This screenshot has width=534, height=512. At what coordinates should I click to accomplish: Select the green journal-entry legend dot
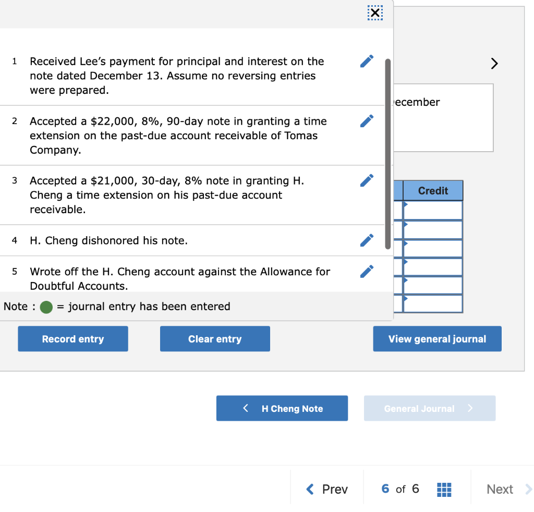click(46, 307)
